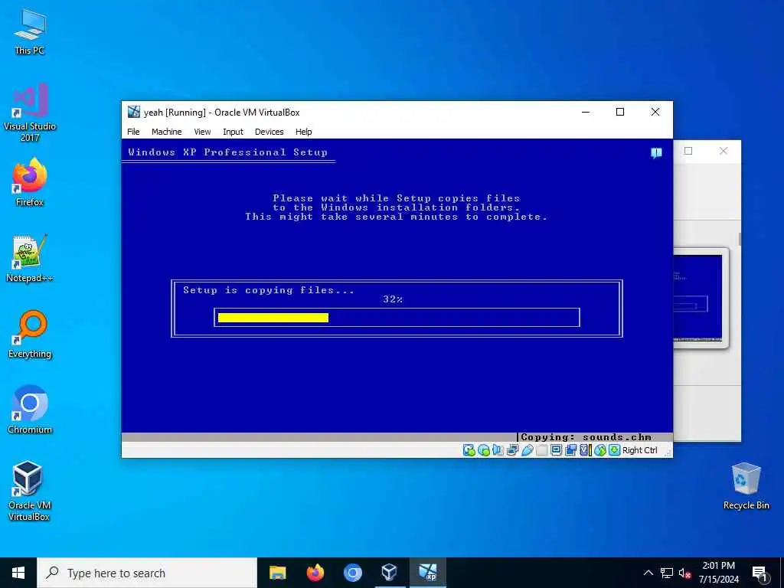The image size is (784, 588).
Task: Select the This PC desktop icon
Action: [30, 31]
